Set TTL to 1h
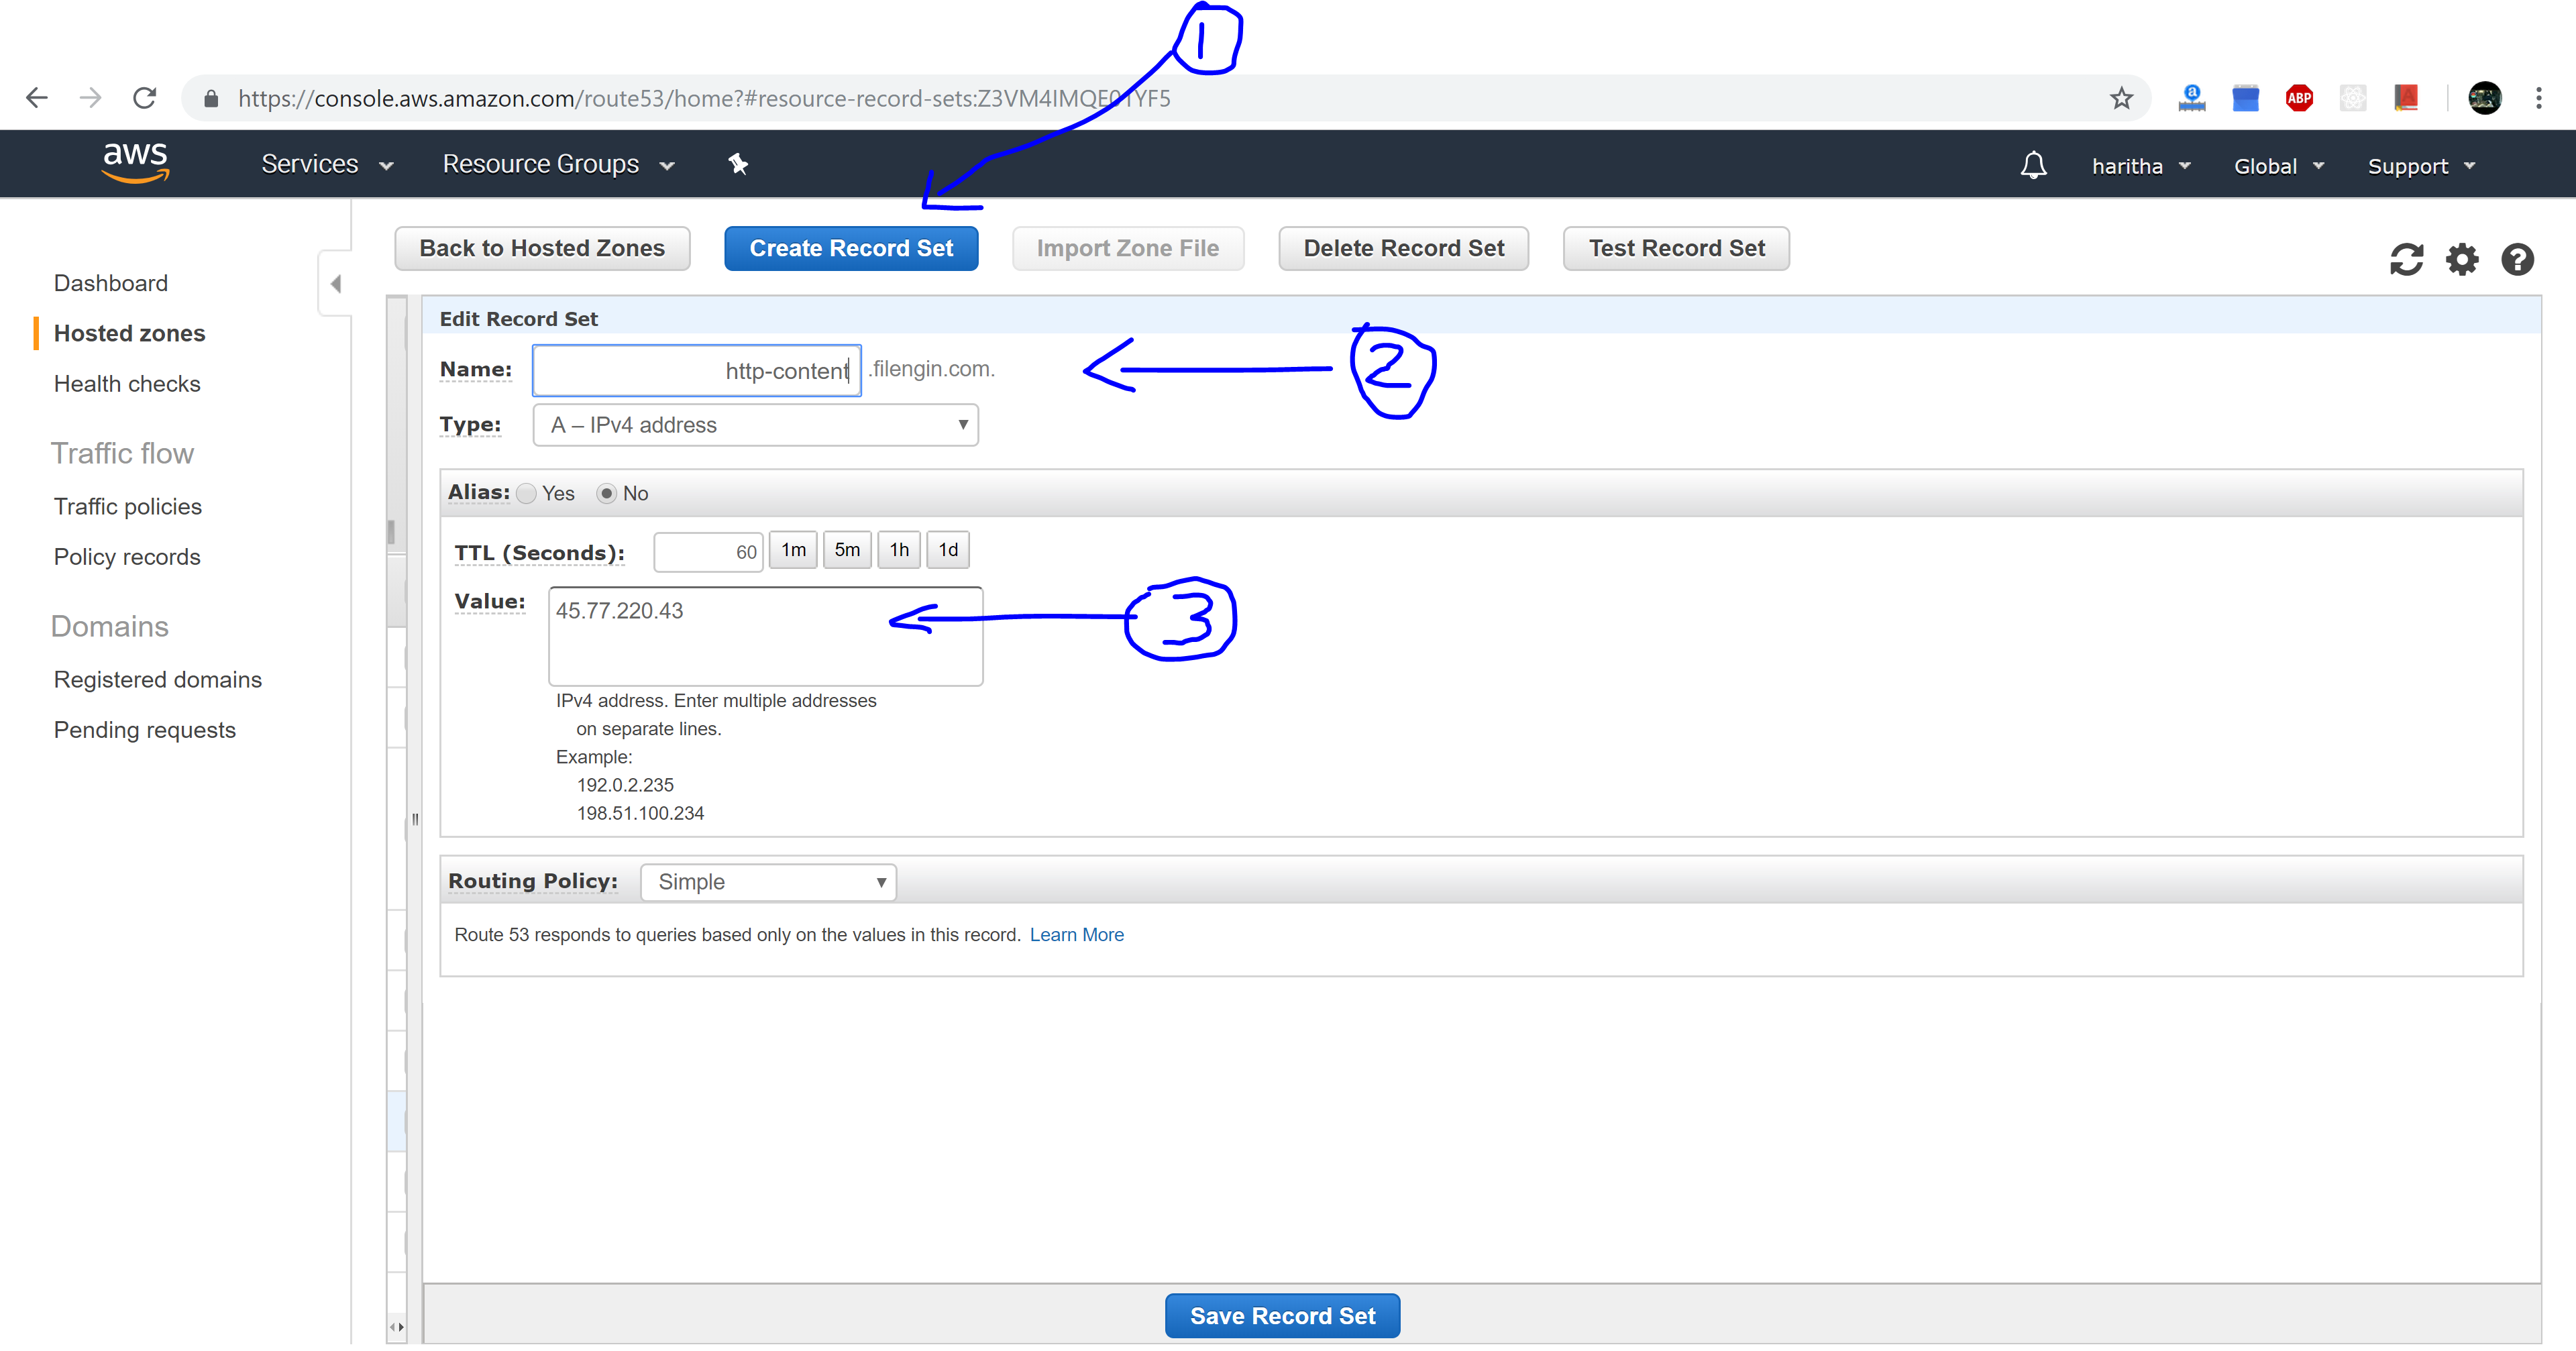This screenshot has height=1351, width=2576. tap(899, 550)
